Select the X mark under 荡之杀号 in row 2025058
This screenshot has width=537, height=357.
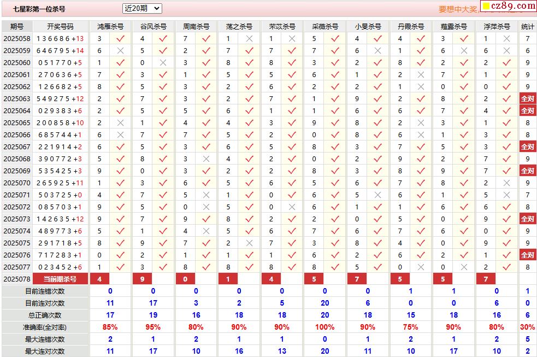[249, 38]
